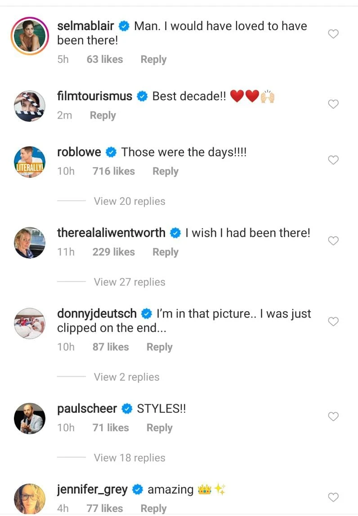358x516 pixels.
Task: Heart therealaliwentworth's comment
Action: point(333,241)
